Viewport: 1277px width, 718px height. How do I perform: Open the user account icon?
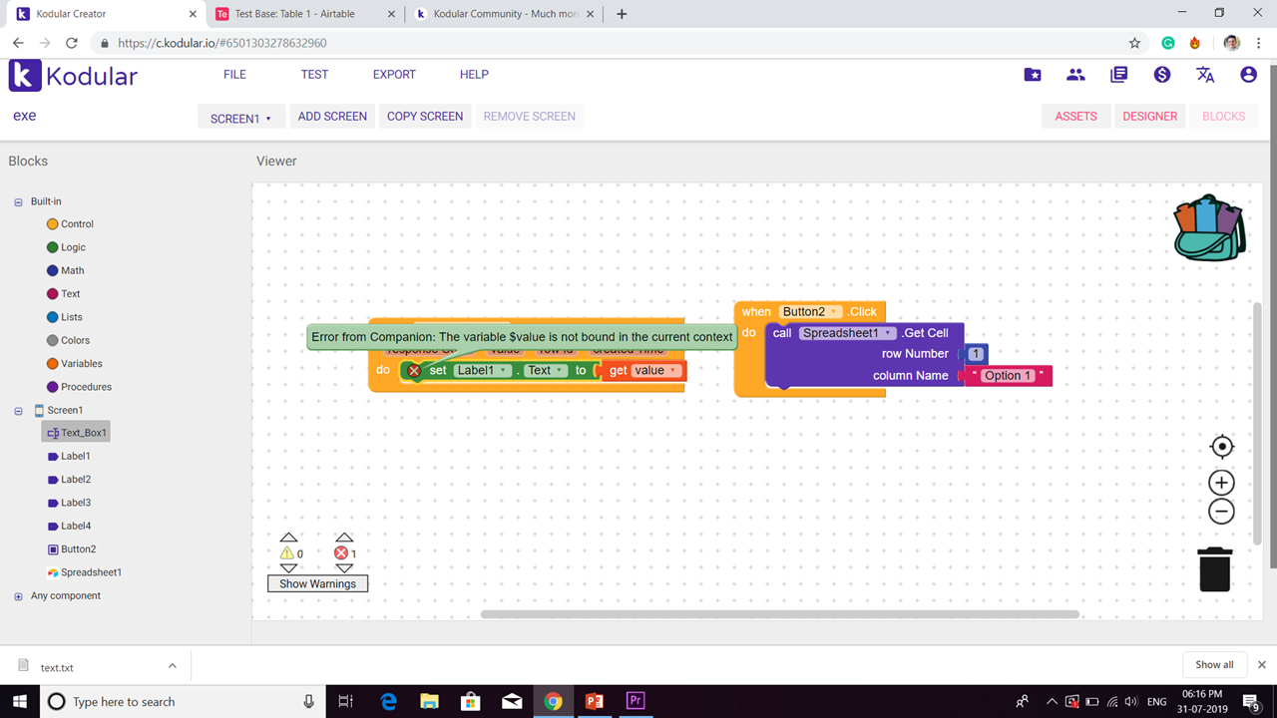point(1248,75)
